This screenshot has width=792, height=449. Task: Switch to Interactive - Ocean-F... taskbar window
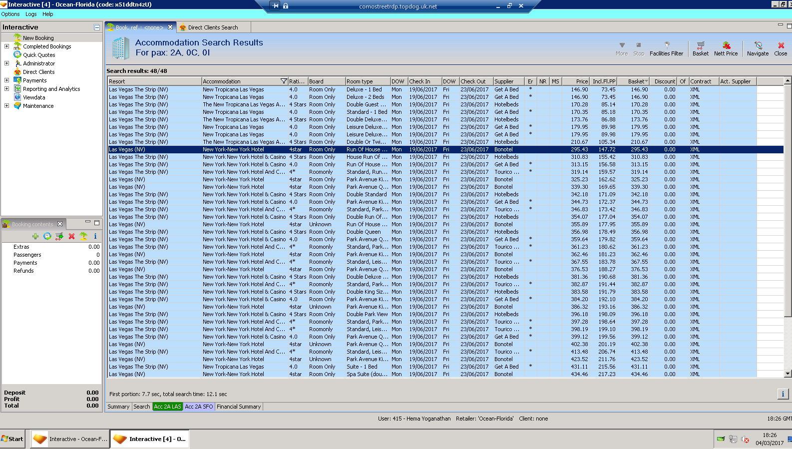click(x=69, y=439)
